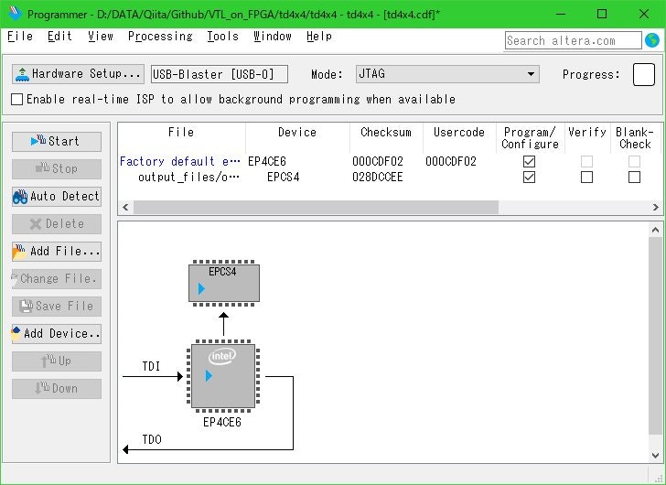Screen dimensions: 666x485
Task: Click the Device column header
Action: (x=297, y=133)
